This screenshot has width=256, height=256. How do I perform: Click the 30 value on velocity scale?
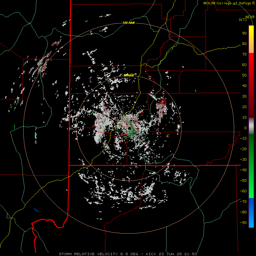click(244, 96)
